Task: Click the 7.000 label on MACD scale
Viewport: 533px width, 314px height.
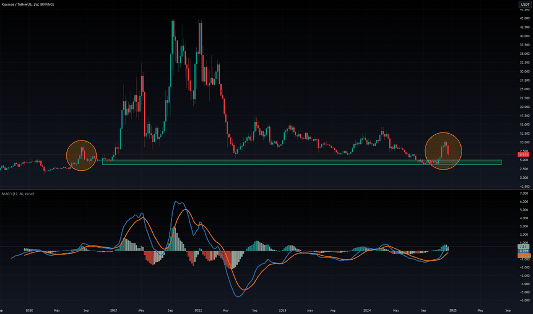Action: coord(525,194)
